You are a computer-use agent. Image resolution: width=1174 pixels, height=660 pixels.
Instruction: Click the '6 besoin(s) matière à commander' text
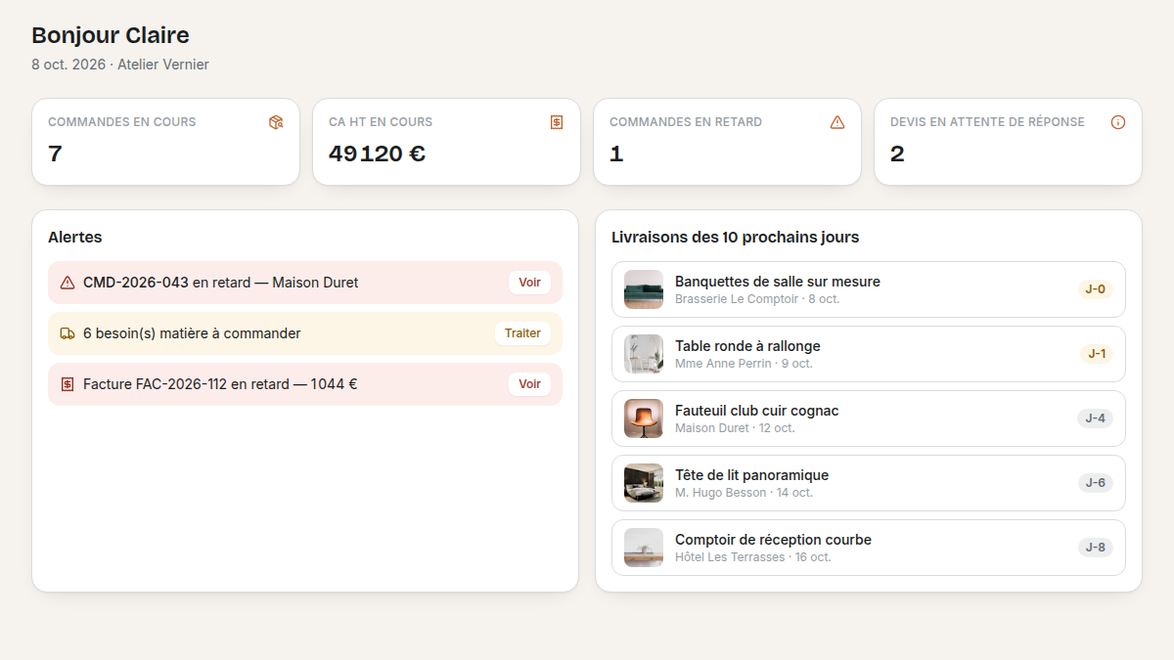click(x=192, y=333)
